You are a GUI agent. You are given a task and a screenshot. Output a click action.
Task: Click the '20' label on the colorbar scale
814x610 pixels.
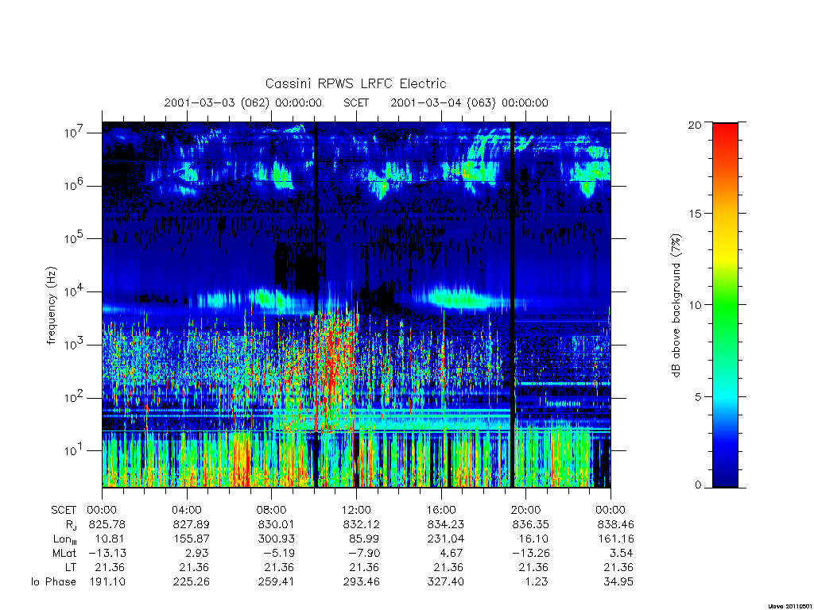tap(695, 125)
